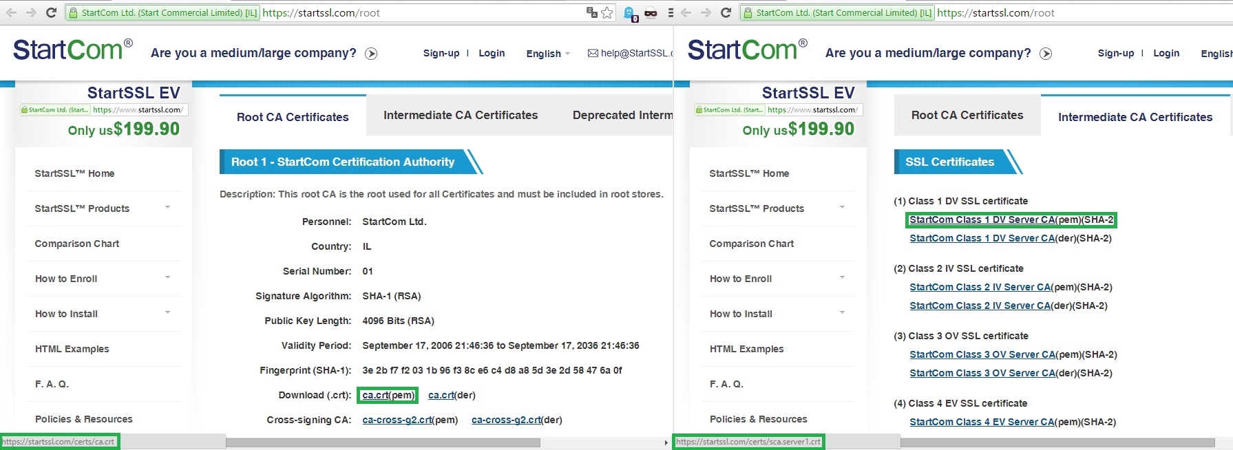Click Login in the right window header
The image size is (1233, 450).
tap(1166, 53)
